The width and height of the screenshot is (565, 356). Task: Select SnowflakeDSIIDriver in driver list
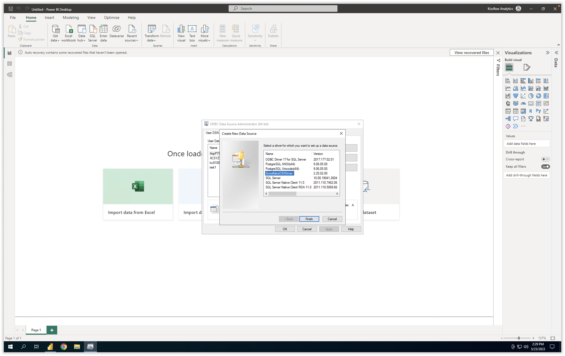[279, 173]
